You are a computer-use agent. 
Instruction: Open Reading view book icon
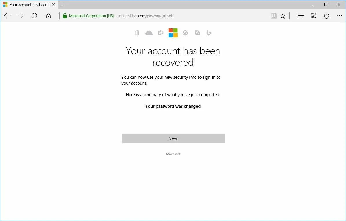coord(273,16)
